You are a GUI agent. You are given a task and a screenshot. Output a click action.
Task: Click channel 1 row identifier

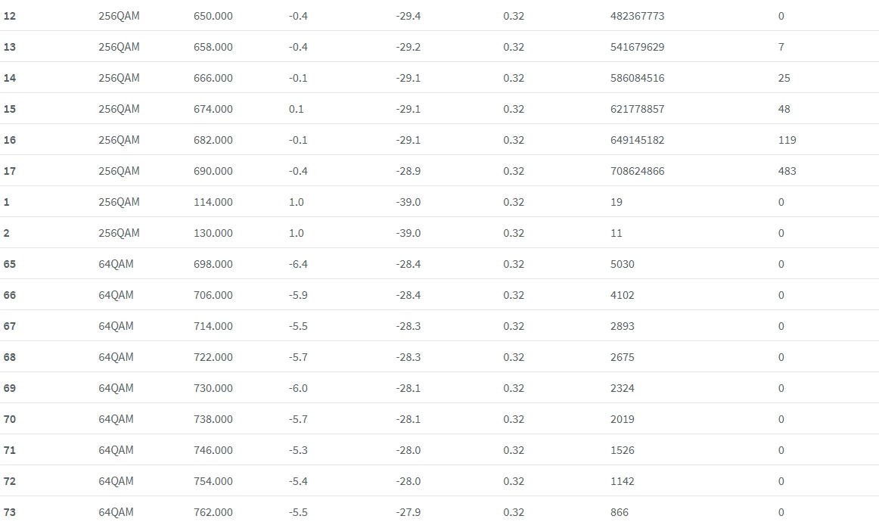click(x=6, y=203)
